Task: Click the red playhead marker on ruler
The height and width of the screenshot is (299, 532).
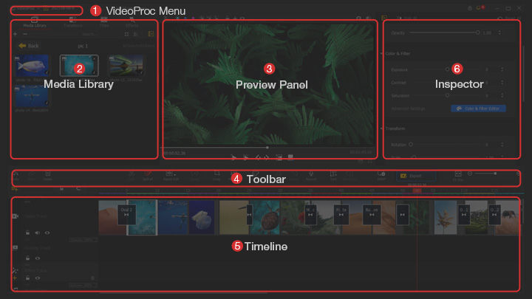Action: pyautogui.click(x=417, y=190)
